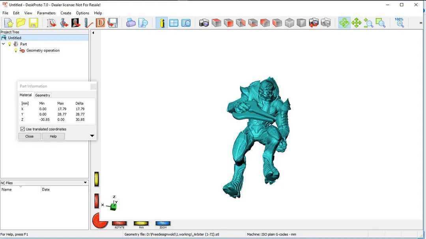426x239 pixels.
Task: Click the blue ZOOM thumbwheel
Action: [163, 223]
